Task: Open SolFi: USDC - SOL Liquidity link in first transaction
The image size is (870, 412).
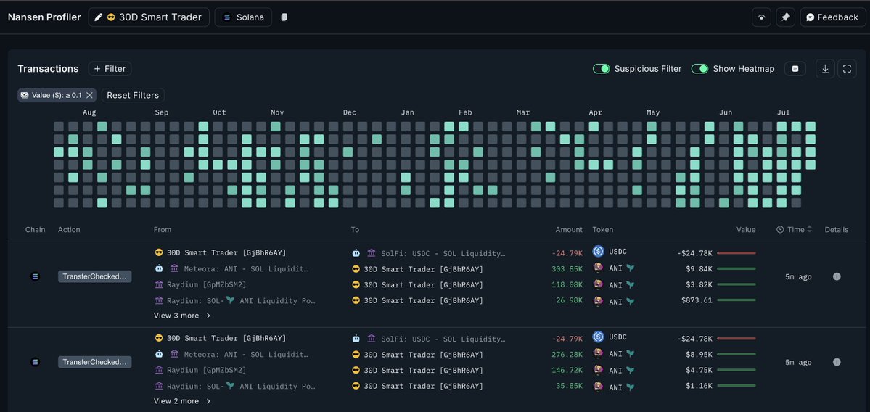Action: (x=443, y=253)
